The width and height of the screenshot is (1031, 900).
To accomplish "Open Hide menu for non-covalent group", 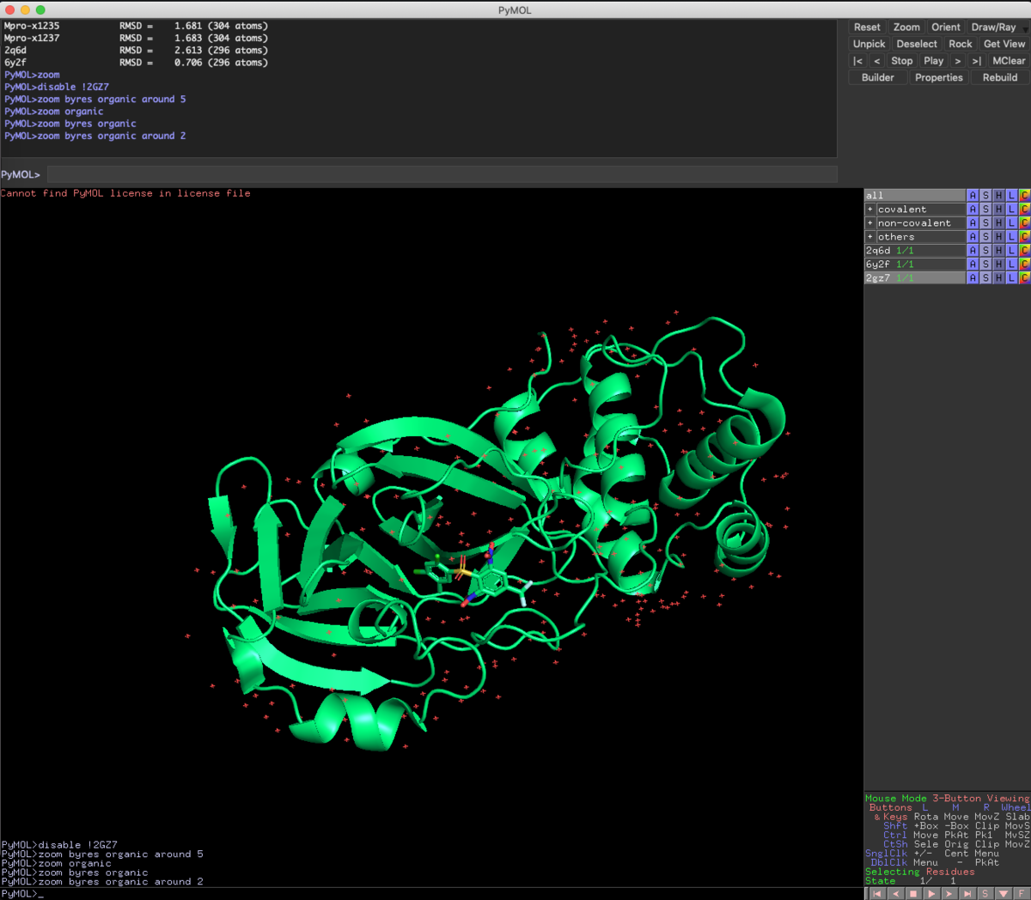I will [x=998, y=223].
